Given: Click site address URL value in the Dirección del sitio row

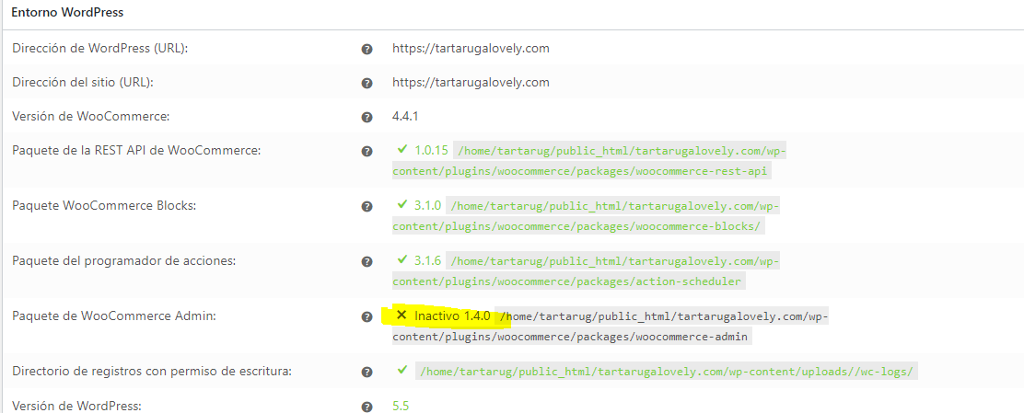Looking at the screenshot, I should pyautogui.click(x=471, y=82).
